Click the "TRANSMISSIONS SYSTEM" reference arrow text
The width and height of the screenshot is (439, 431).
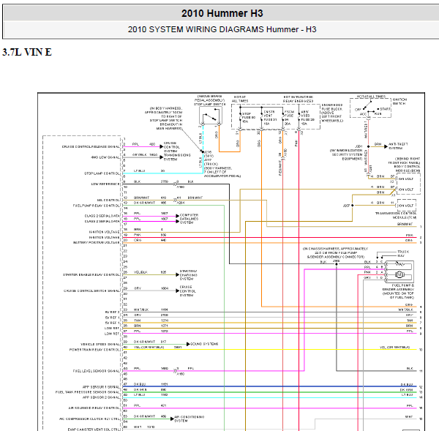click(177, 157)
